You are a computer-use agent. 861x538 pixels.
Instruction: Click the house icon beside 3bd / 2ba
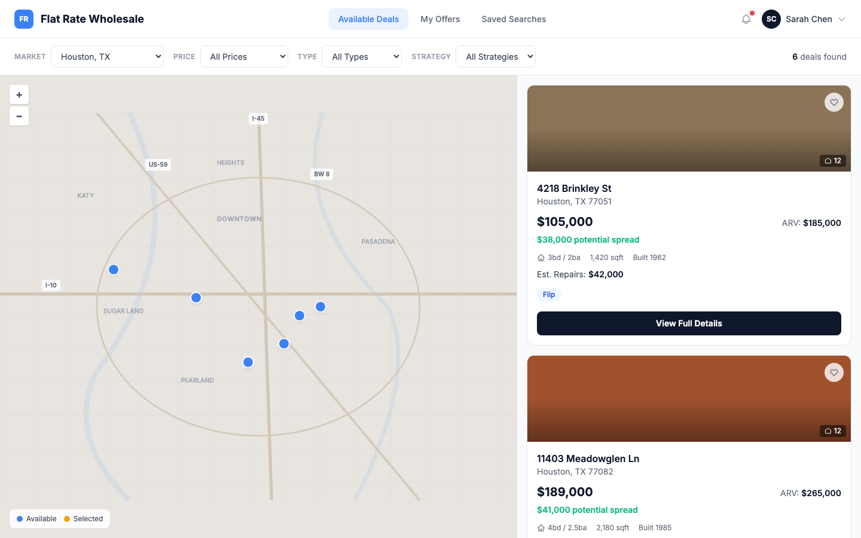541,257
